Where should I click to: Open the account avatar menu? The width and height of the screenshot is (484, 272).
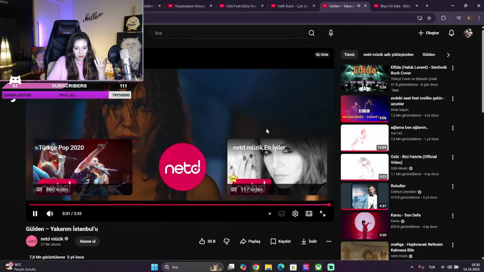468,33
